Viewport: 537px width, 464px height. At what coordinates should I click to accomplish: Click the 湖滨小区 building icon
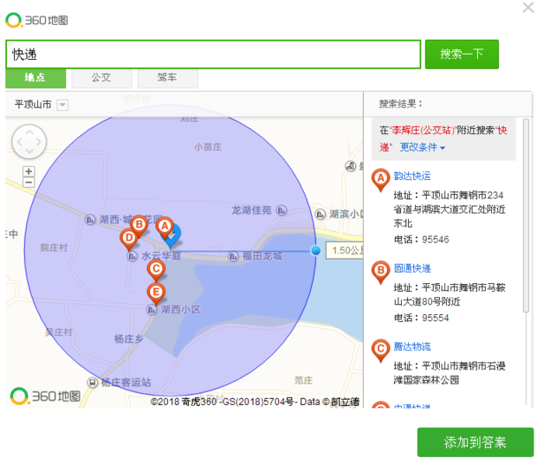pyautogui.click(x=320, y=215)
